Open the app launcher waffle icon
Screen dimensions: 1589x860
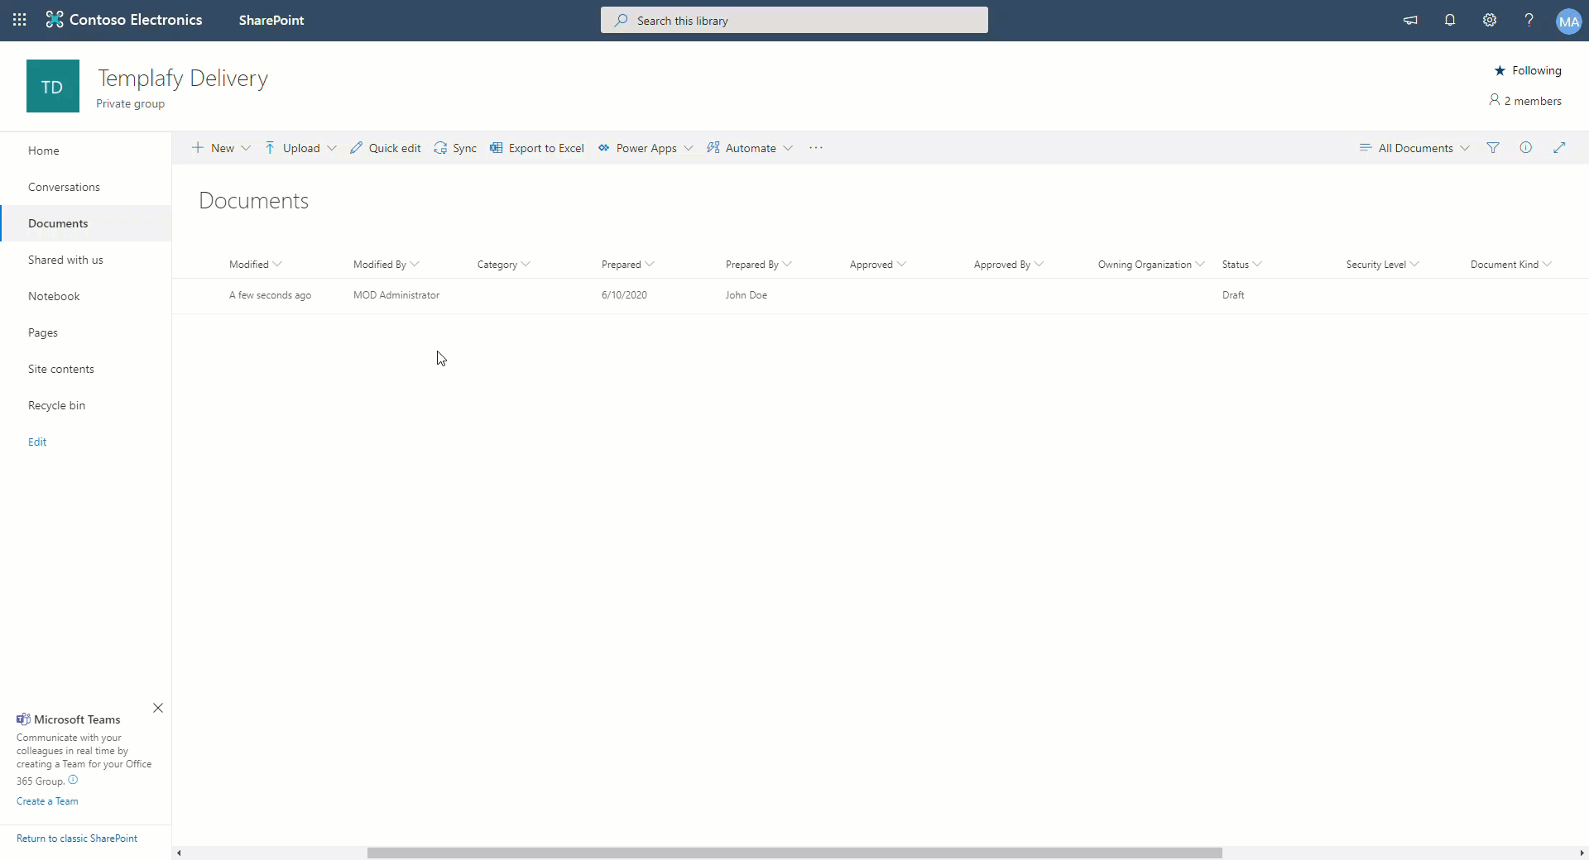(x=20, y=20)
